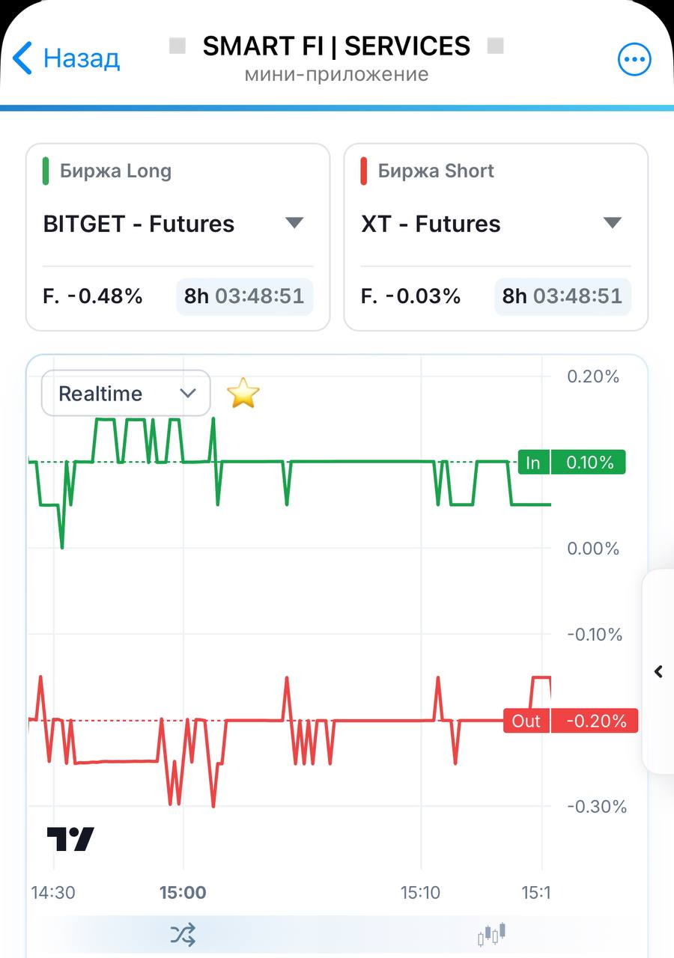Tap the Bitget 8h funding countdown badge
The image size is (674, 958).
click(244, 296)
